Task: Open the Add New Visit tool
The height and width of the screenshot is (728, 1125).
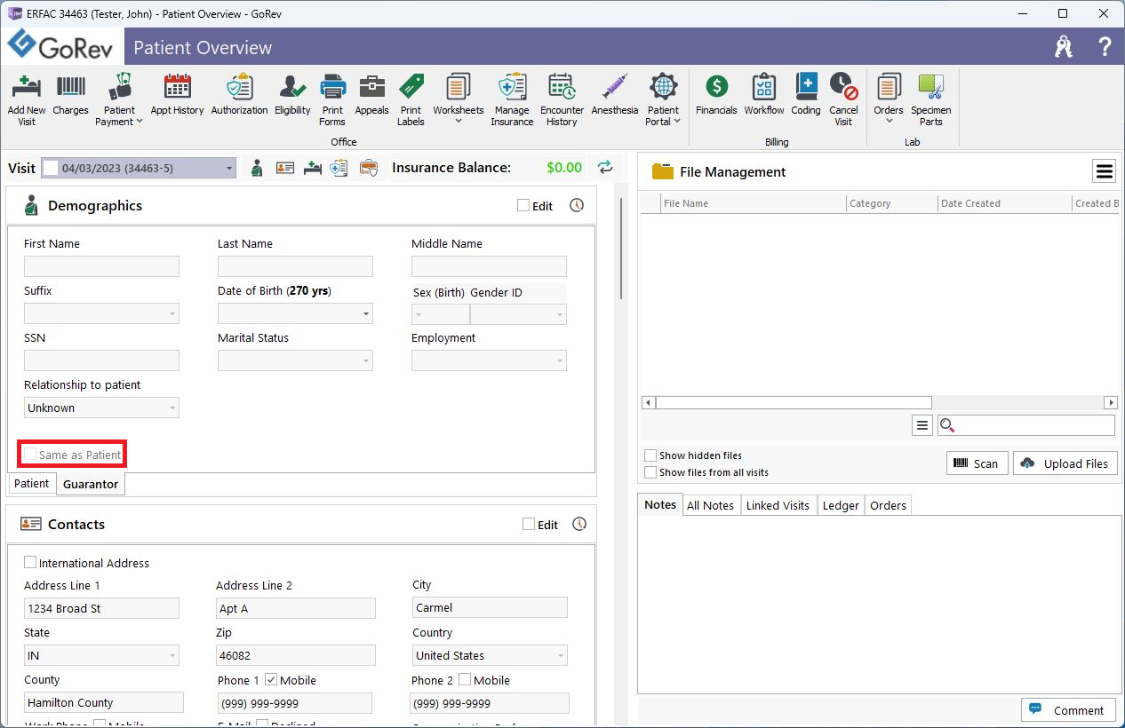Action: 27,99
